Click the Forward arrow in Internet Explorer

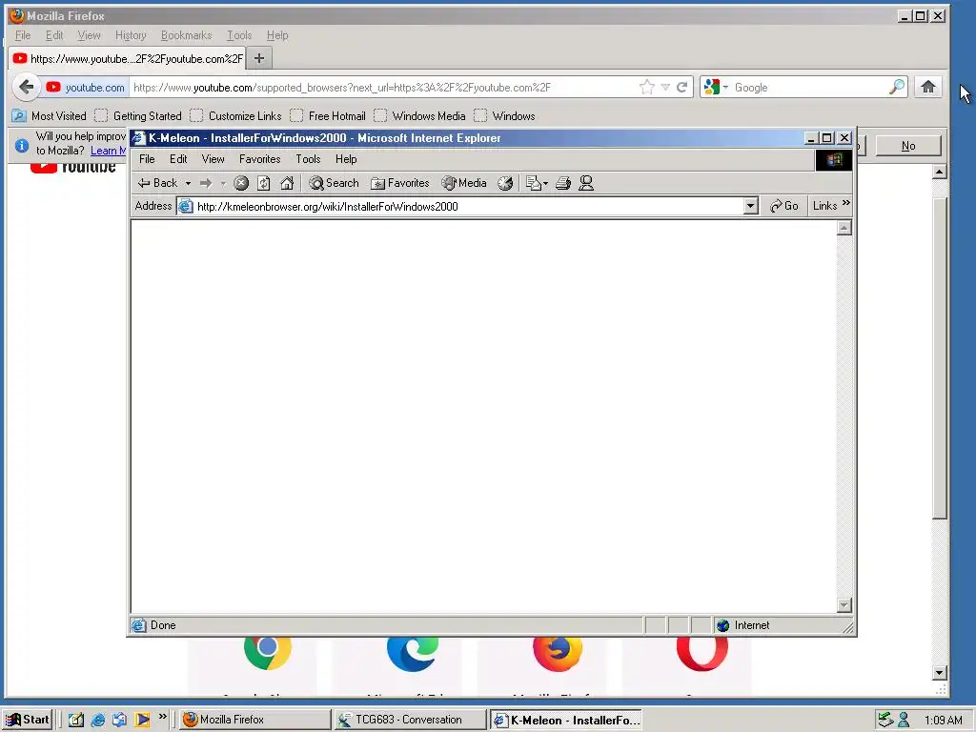click(x=206, y=183)
